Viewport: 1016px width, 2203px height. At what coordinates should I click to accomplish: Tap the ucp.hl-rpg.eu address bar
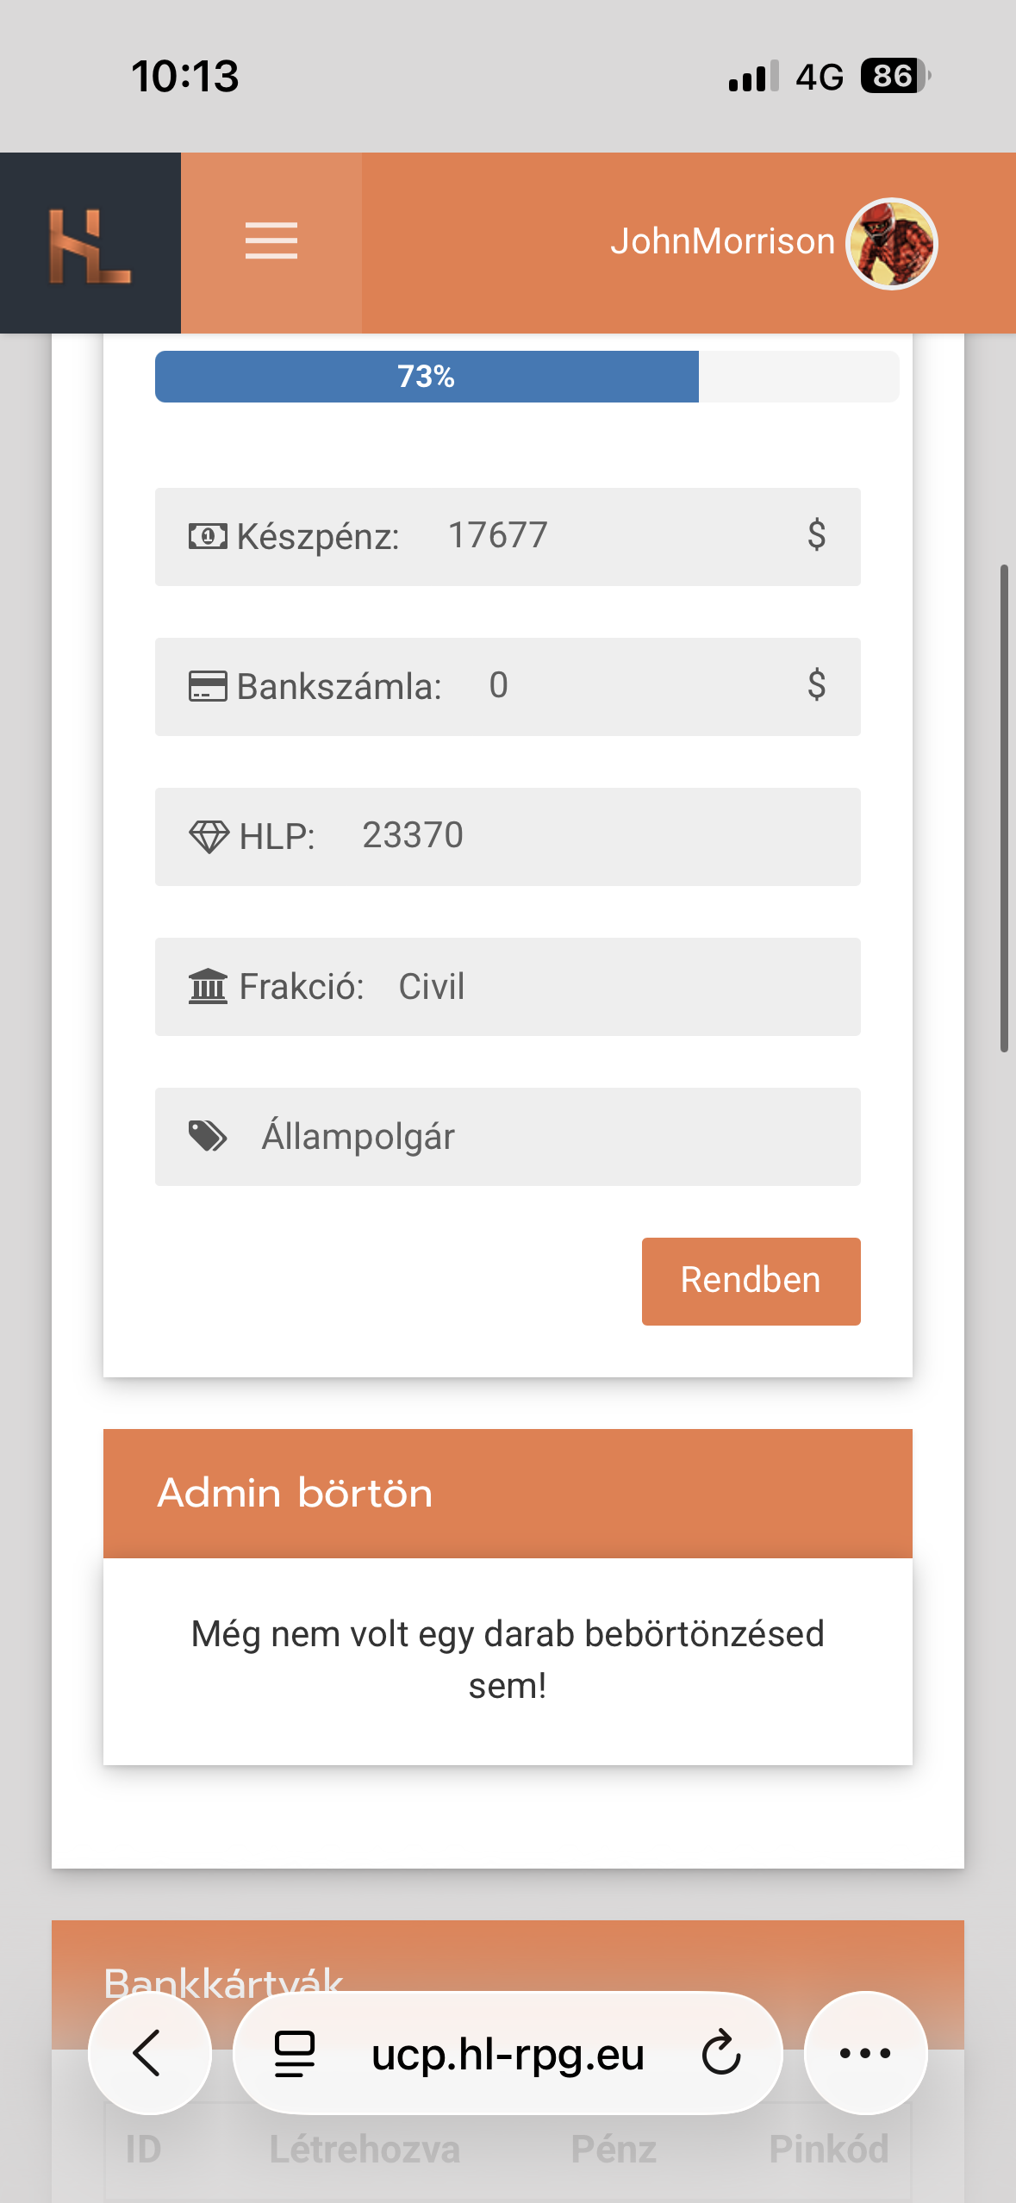(508, 2053)
